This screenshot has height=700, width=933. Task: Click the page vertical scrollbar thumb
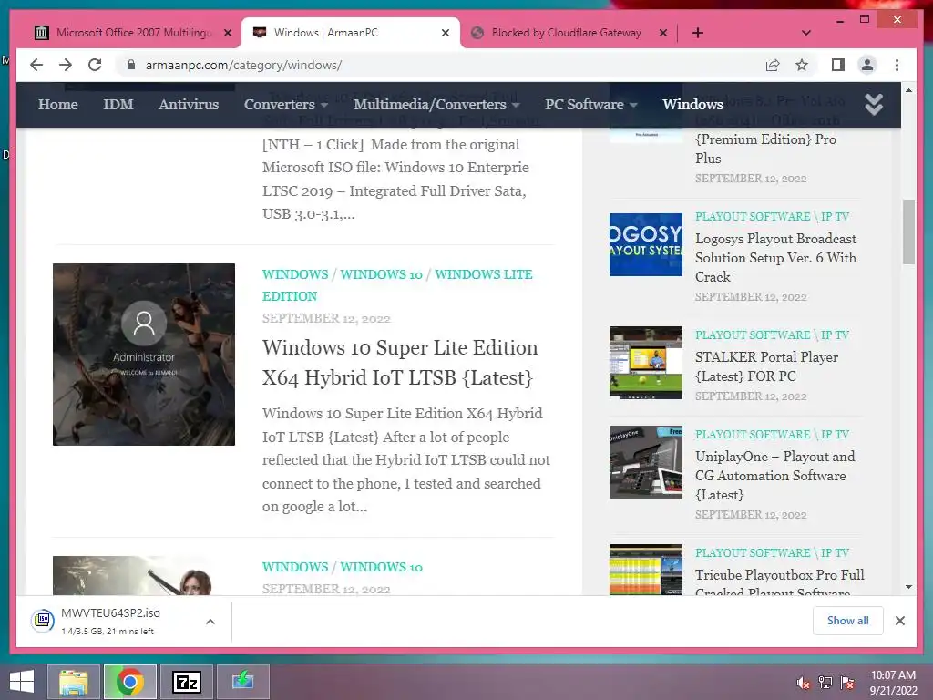[x=908, y=232]
